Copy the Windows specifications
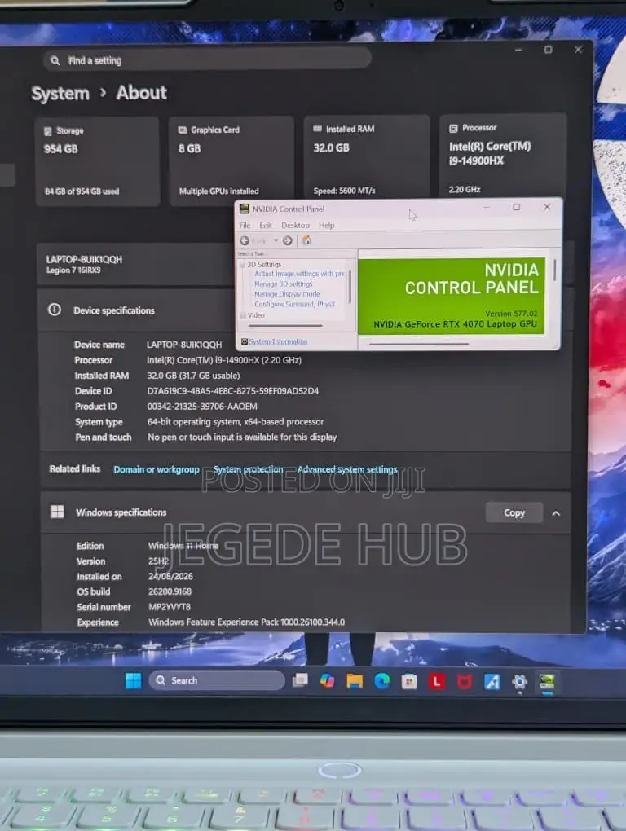 [x=514, y=513]
